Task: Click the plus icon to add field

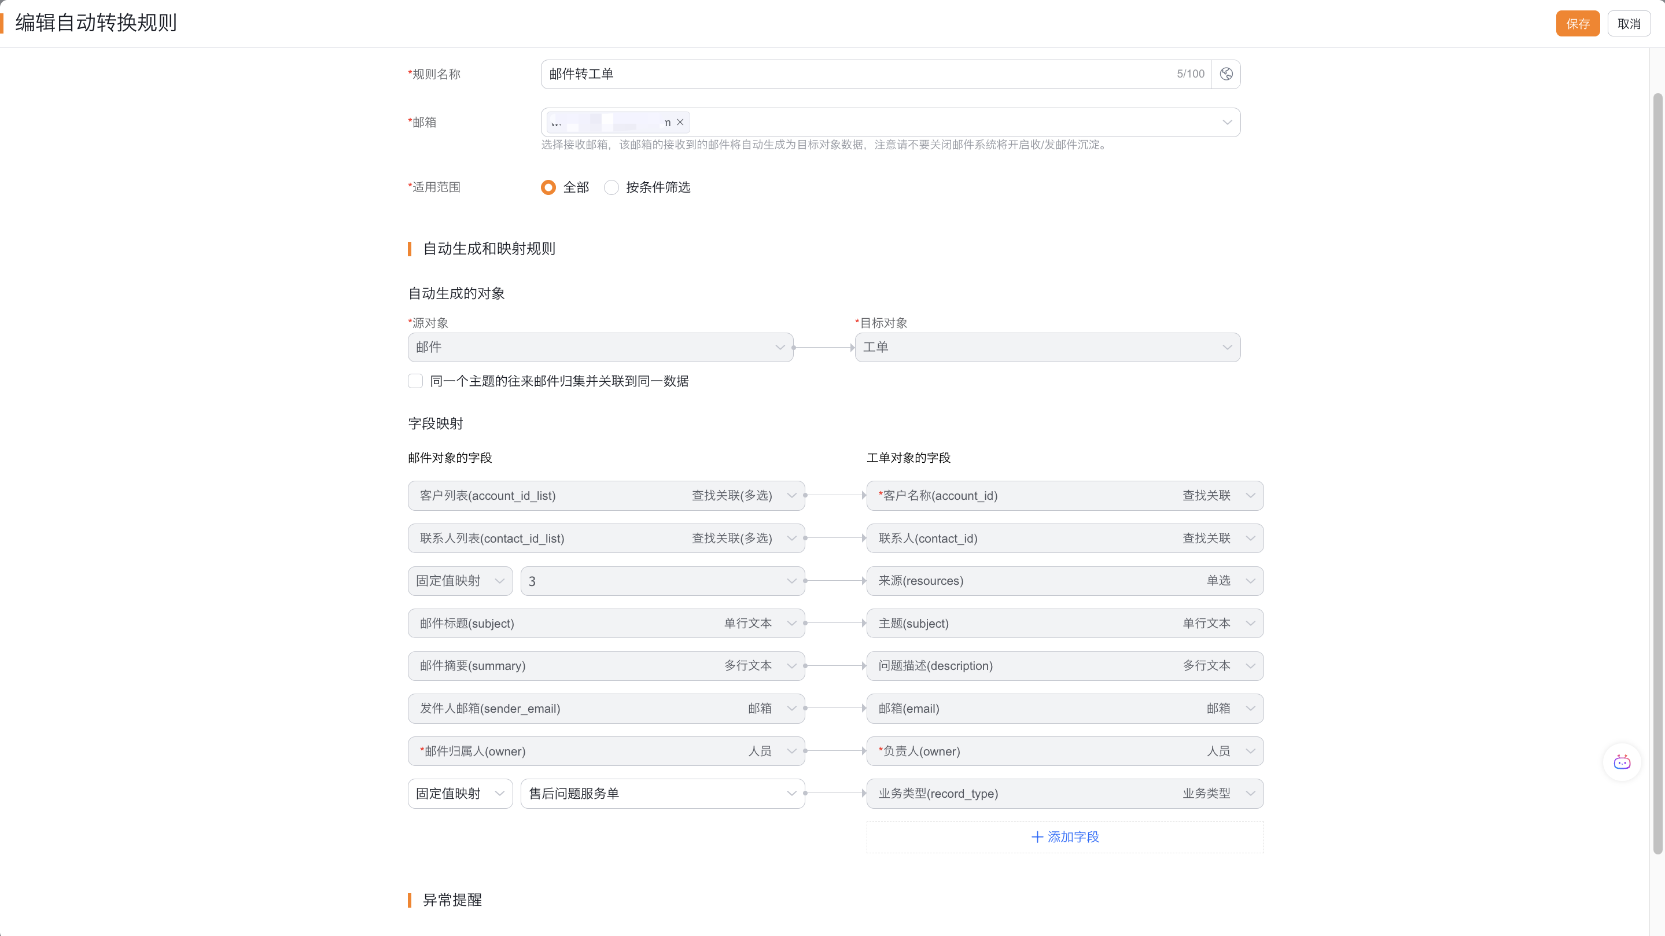Action: tap(1037, 836)
